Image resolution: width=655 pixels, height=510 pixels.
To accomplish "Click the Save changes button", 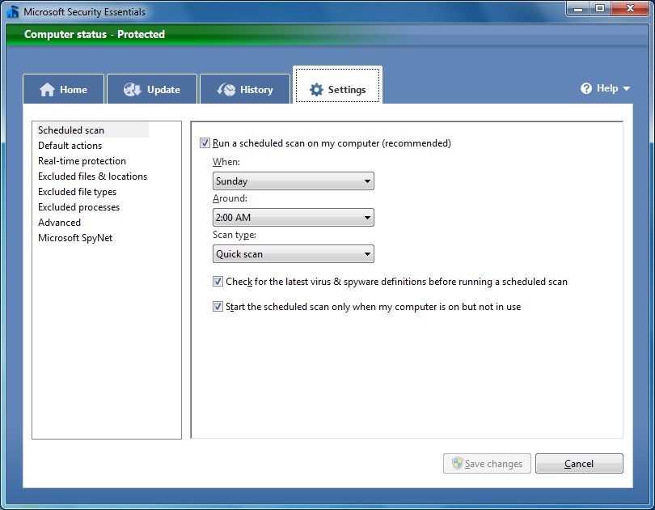I will coord(487,463).
